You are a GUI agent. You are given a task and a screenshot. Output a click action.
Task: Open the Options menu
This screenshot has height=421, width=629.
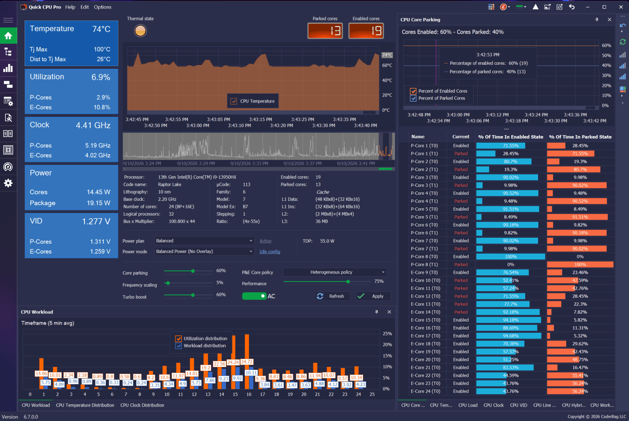coord(103,7)
